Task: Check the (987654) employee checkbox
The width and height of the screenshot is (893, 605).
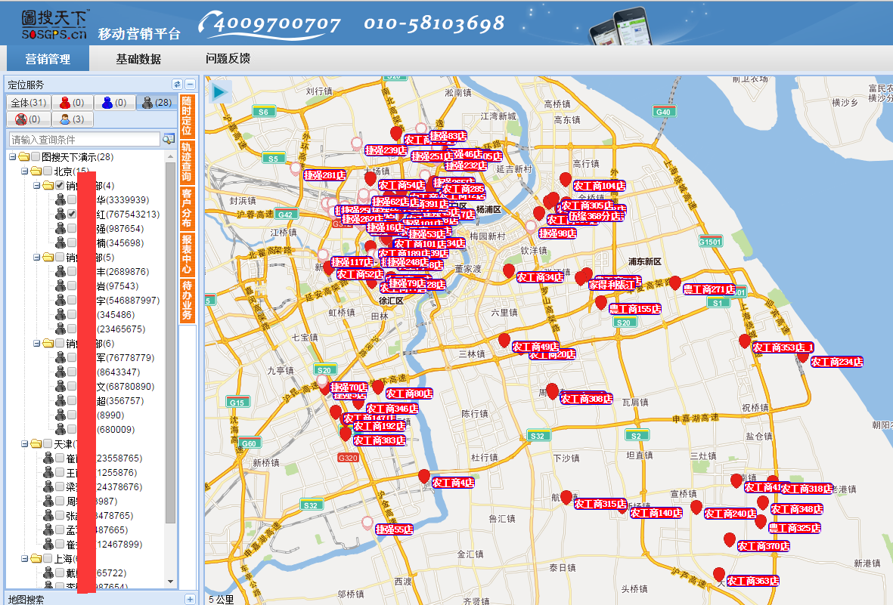Action: [x=72, y=228]
